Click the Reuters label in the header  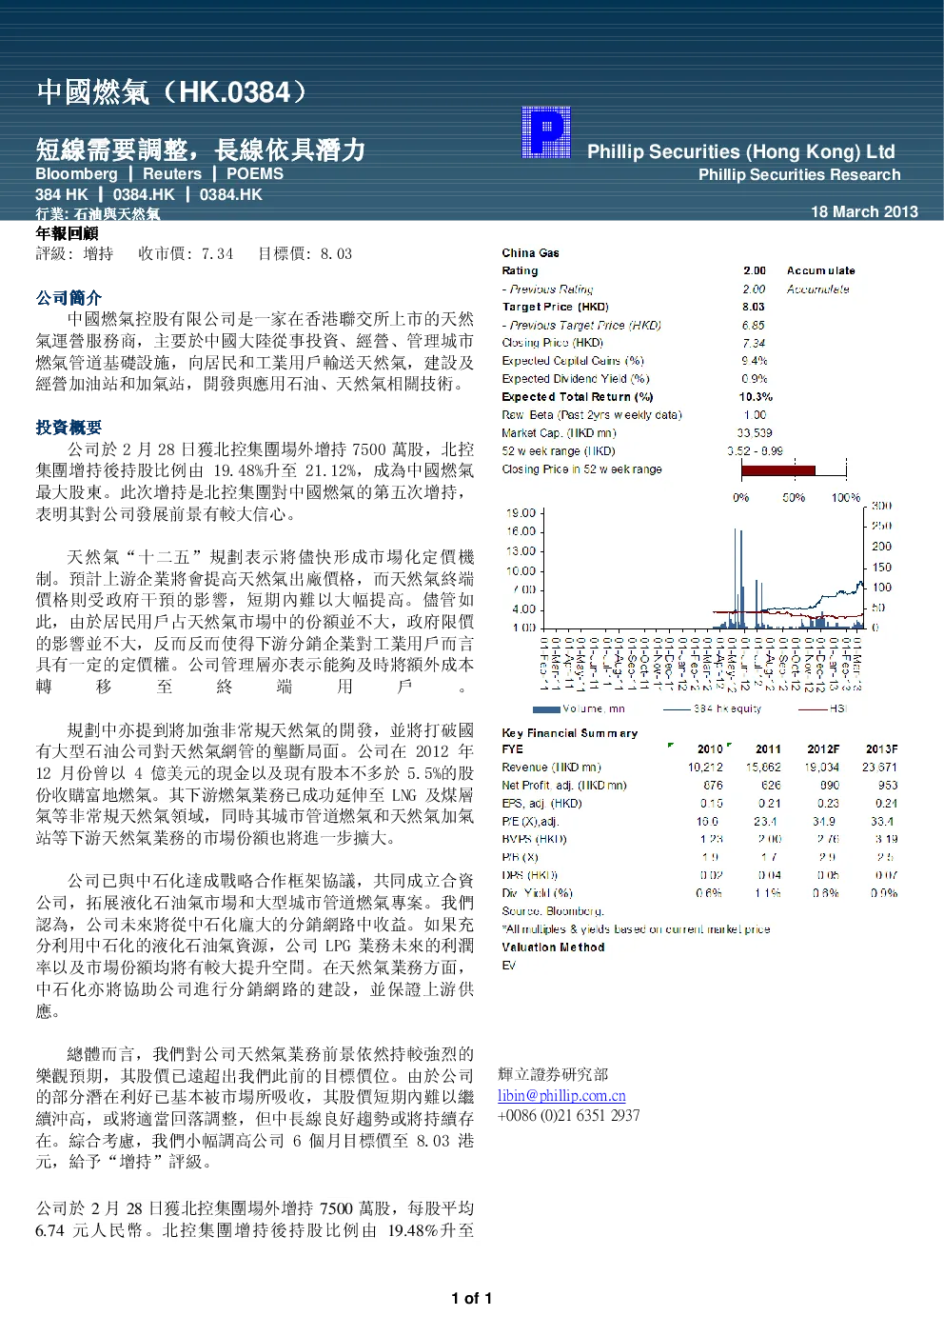coord(172,173)
